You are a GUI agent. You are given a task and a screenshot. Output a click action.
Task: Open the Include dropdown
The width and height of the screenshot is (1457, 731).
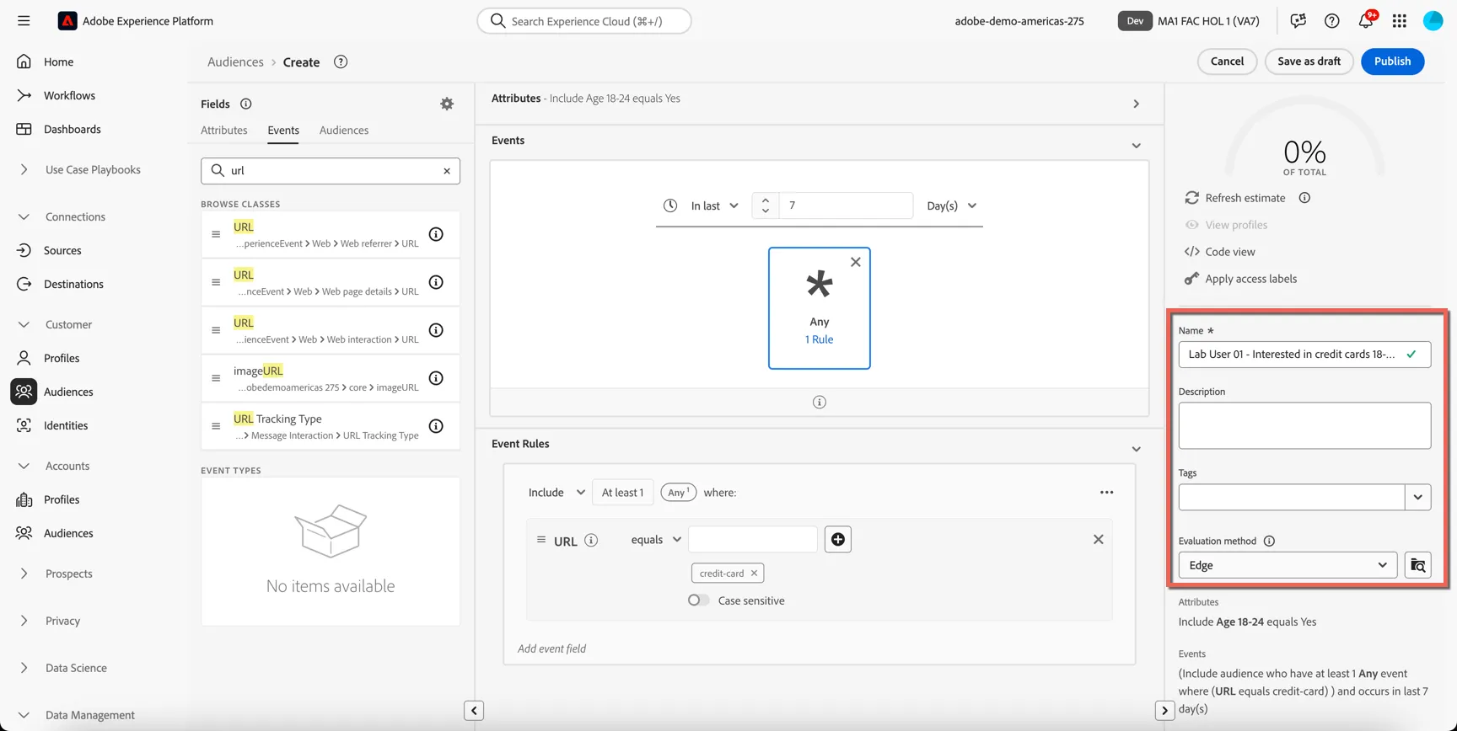coord(556,493)
